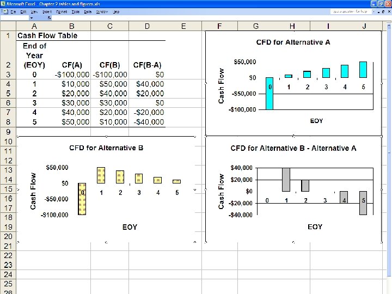Click the 'Type a question for help' box
The height and width of the screenshot is (294, 392).
point(351,11)
